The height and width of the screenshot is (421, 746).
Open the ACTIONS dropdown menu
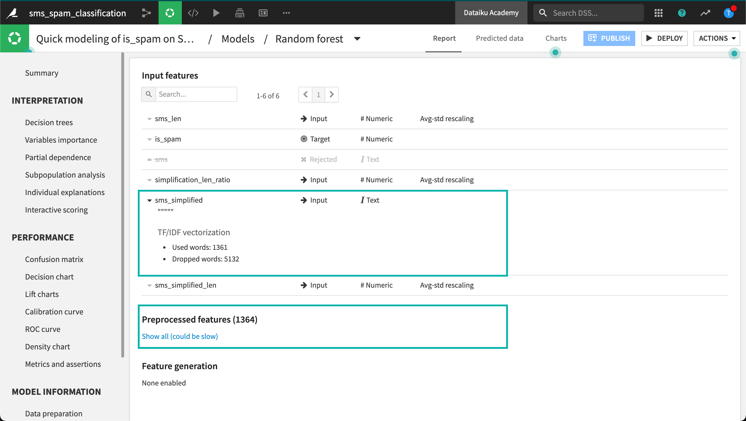[x=716, y=38]
